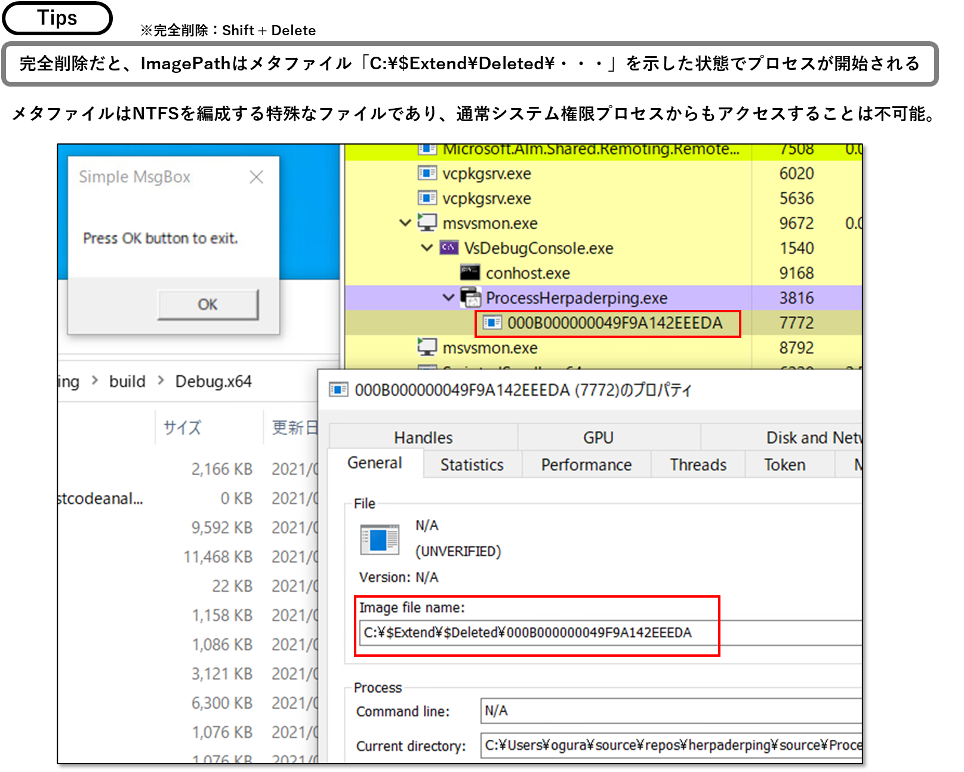Open the Performance tab
Viewport: 964px width, 772px height.
pos(586,465)
